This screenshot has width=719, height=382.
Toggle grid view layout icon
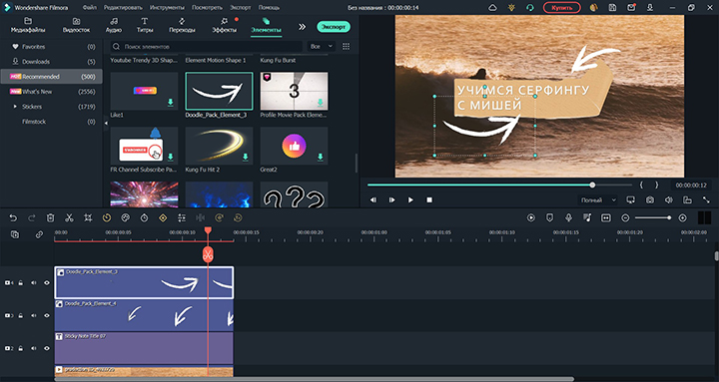coord(347,47)
